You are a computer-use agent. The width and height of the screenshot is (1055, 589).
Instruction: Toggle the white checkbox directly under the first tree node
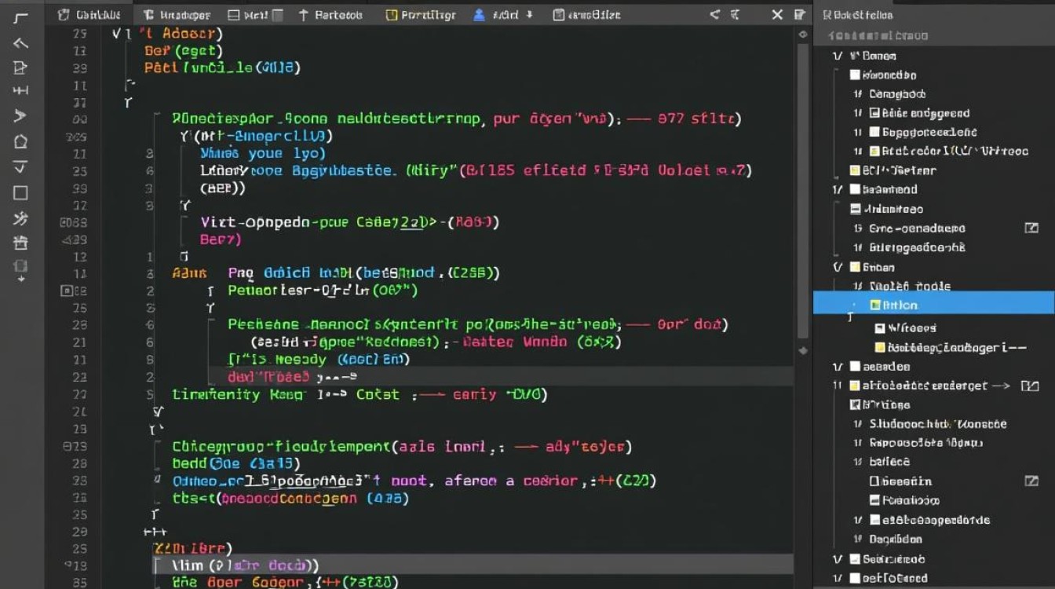[856, 75]
